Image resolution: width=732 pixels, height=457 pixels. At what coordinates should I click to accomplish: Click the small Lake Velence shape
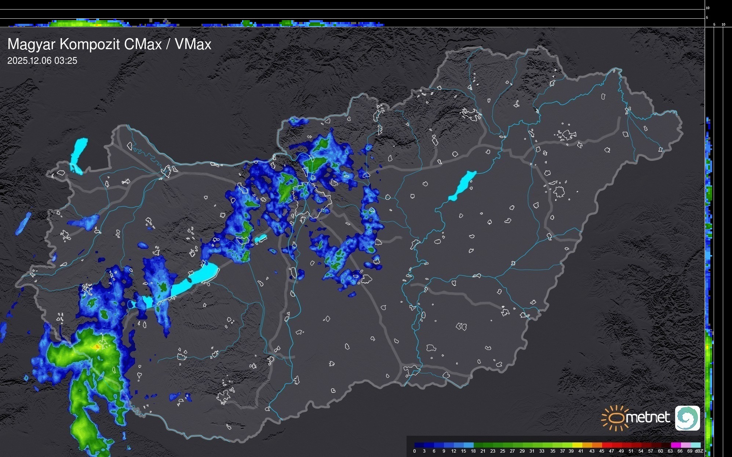[261, 238]
